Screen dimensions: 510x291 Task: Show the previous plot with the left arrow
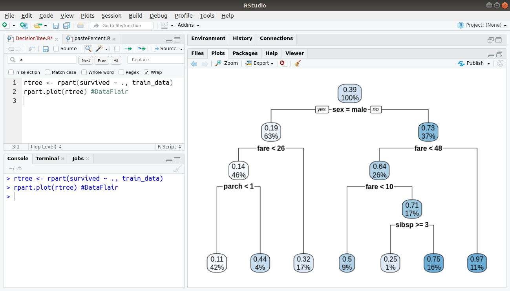[194, 63]
